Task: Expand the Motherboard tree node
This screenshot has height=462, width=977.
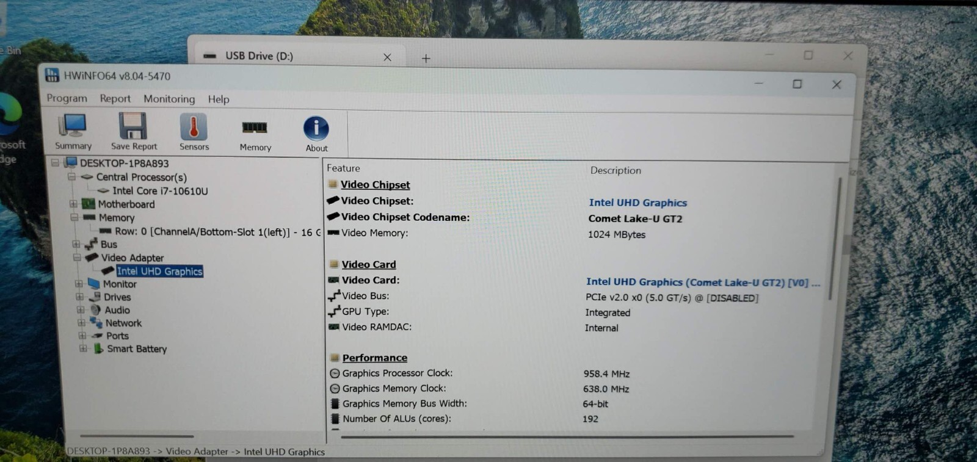Action: [x=73, y=204]
